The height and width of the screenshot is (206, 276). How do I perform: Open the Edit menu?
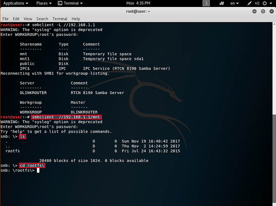(x=16, y=19)
